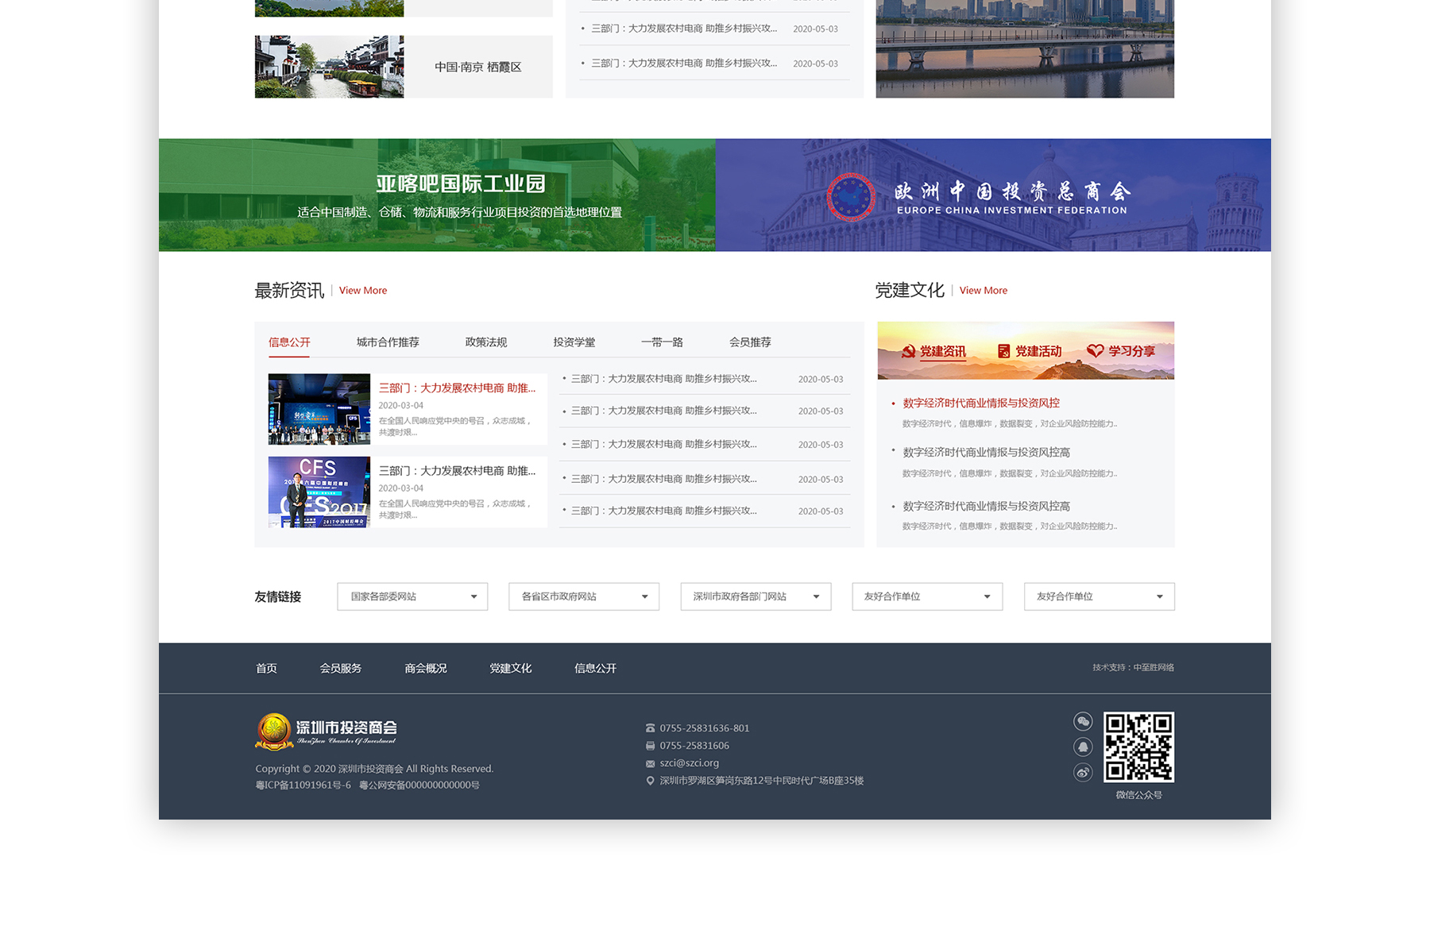
Task: Click the envelope icon beside szci@szci.org
Action: coord(651,763)
